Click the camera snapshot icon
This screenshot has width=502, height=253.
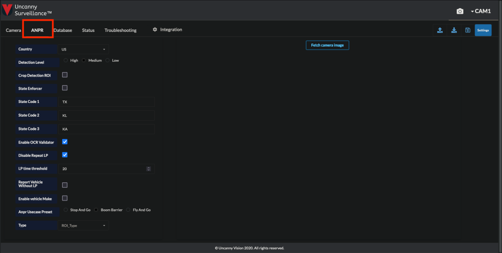click(460, 11)
